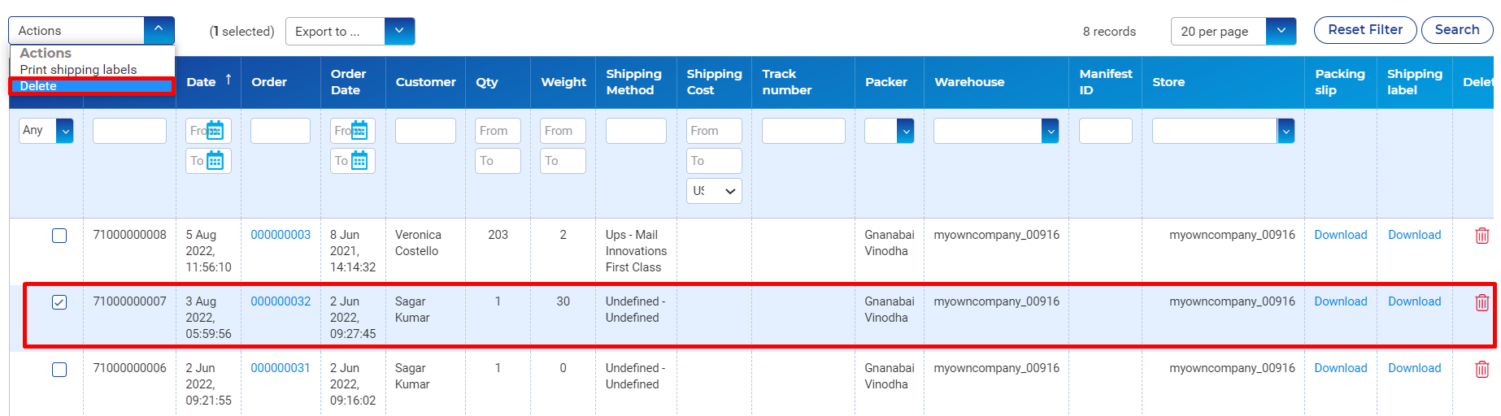Click trash icon for shipment 71000000008
The image size is (1501, 416).
click(1481, 236)
